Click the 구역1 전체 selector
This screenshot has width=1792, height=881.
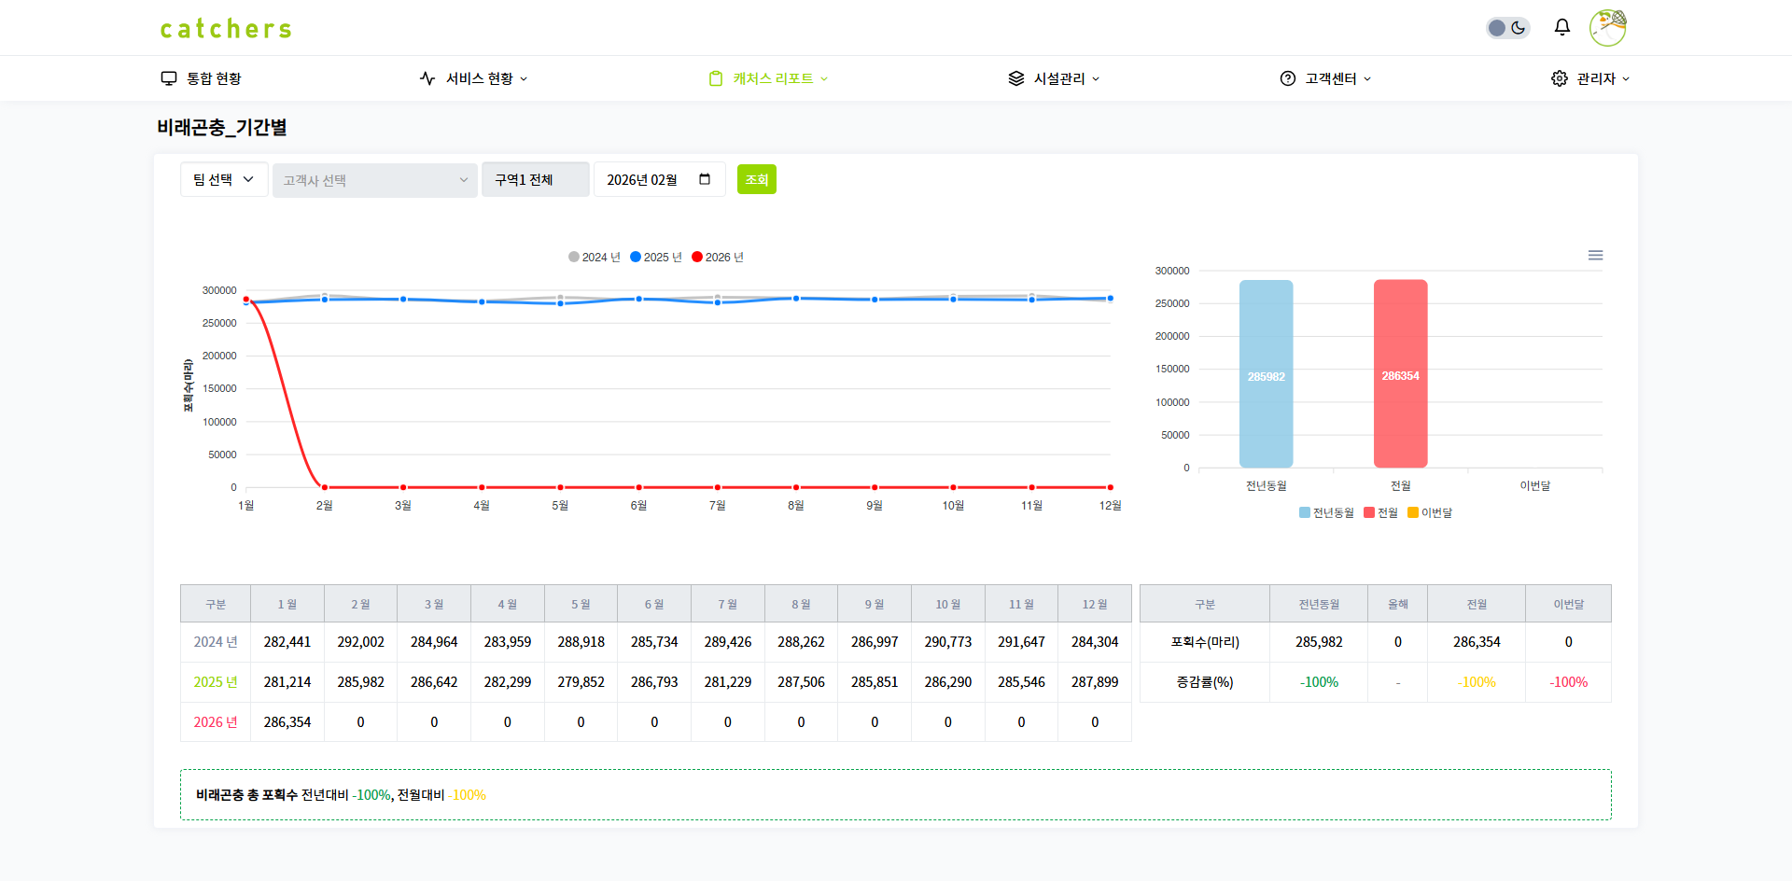coord(535,179)
